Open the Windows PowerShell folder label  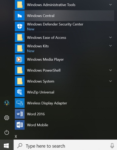[44, 70]
